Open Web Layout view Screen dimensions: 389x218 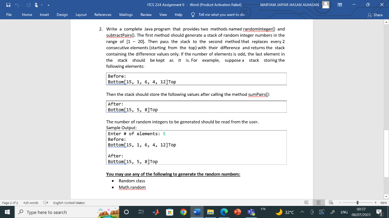click(330, 202)
